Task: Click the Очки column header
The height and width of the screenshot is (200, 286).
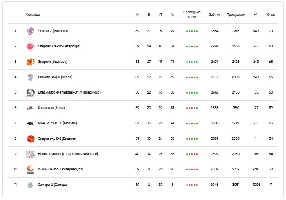Action: coord(271,15)
